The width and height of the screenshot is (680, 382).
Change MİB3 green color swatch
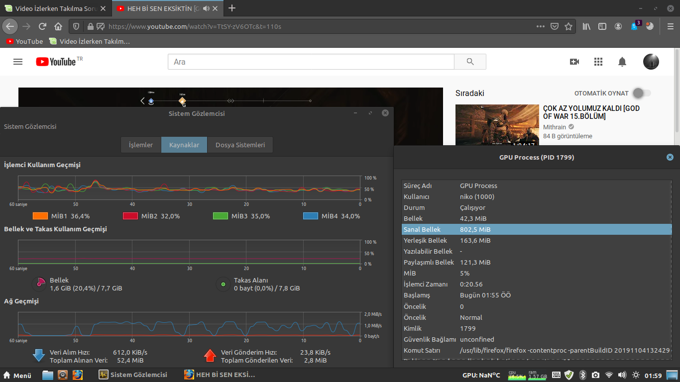(x=221, y=216)
